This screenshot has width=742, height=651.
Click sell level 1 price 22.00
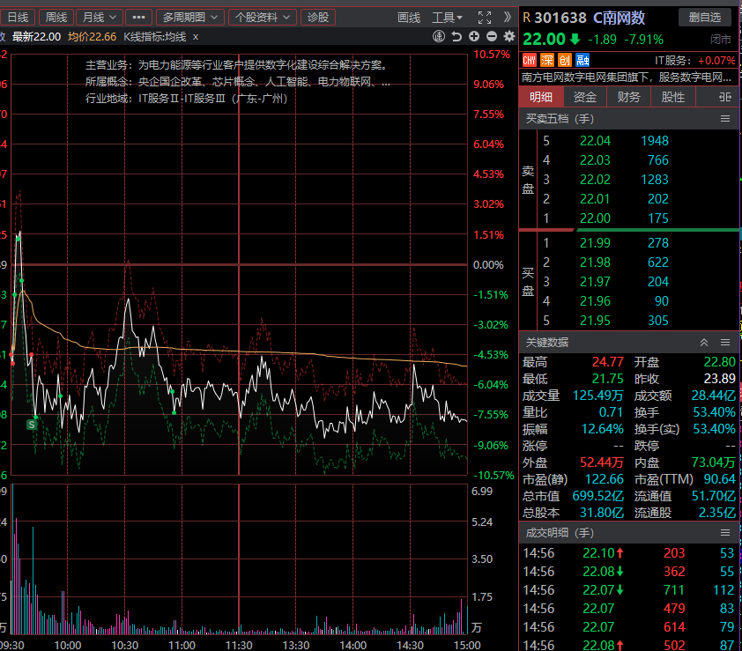point(595,218)
